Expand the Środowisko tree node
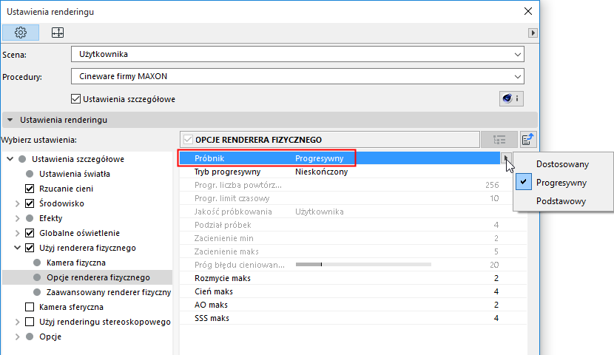 (x=17, y=203)
